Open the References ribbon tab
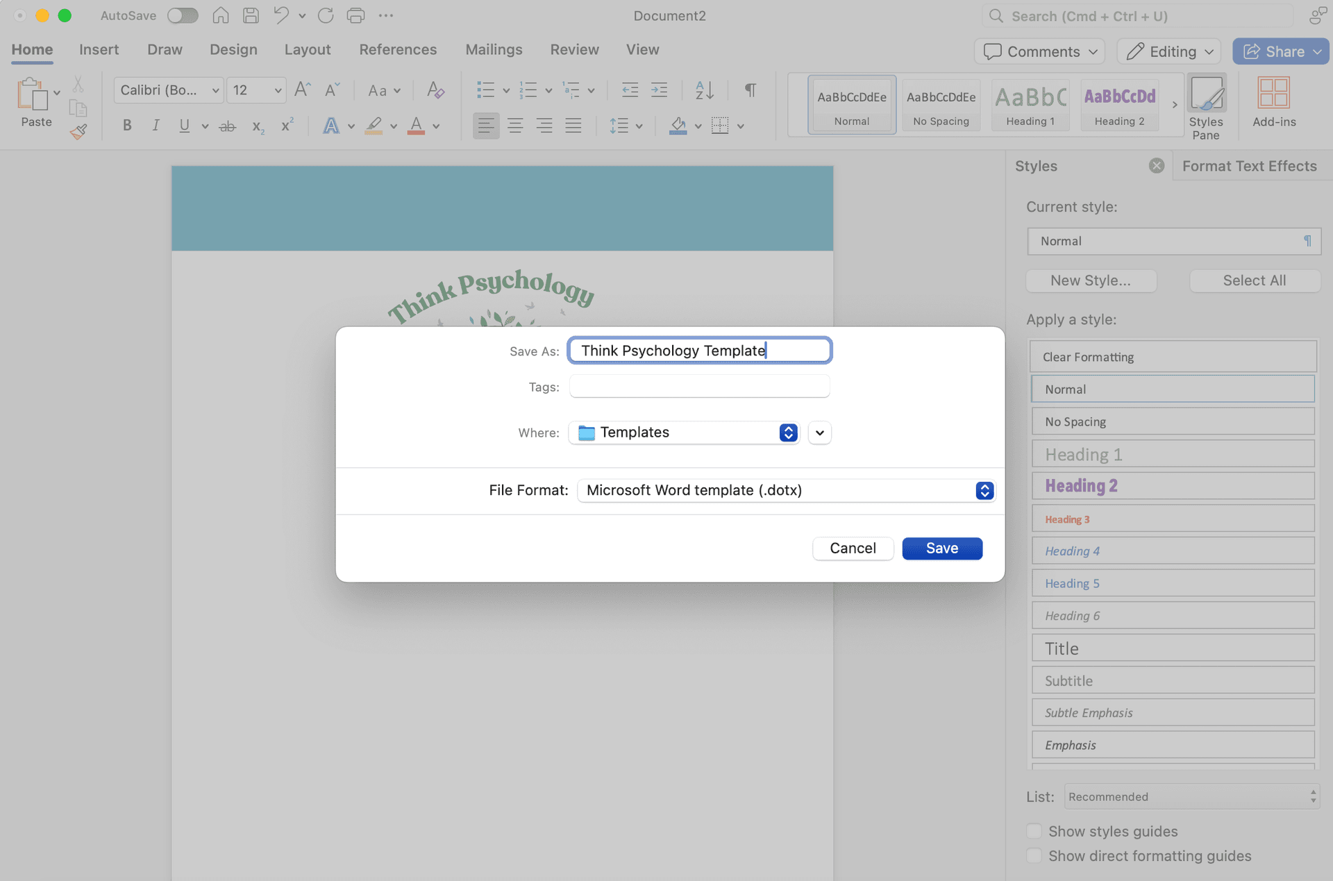The image size is (1333, 881). click(x=397, y=49)
